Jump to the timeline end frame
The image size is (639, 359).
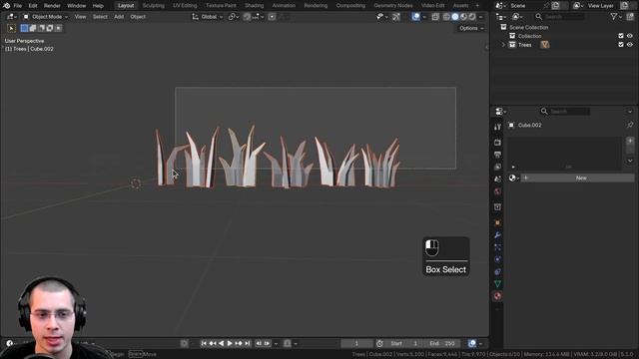pyautogui.click(x=247, y=343)
